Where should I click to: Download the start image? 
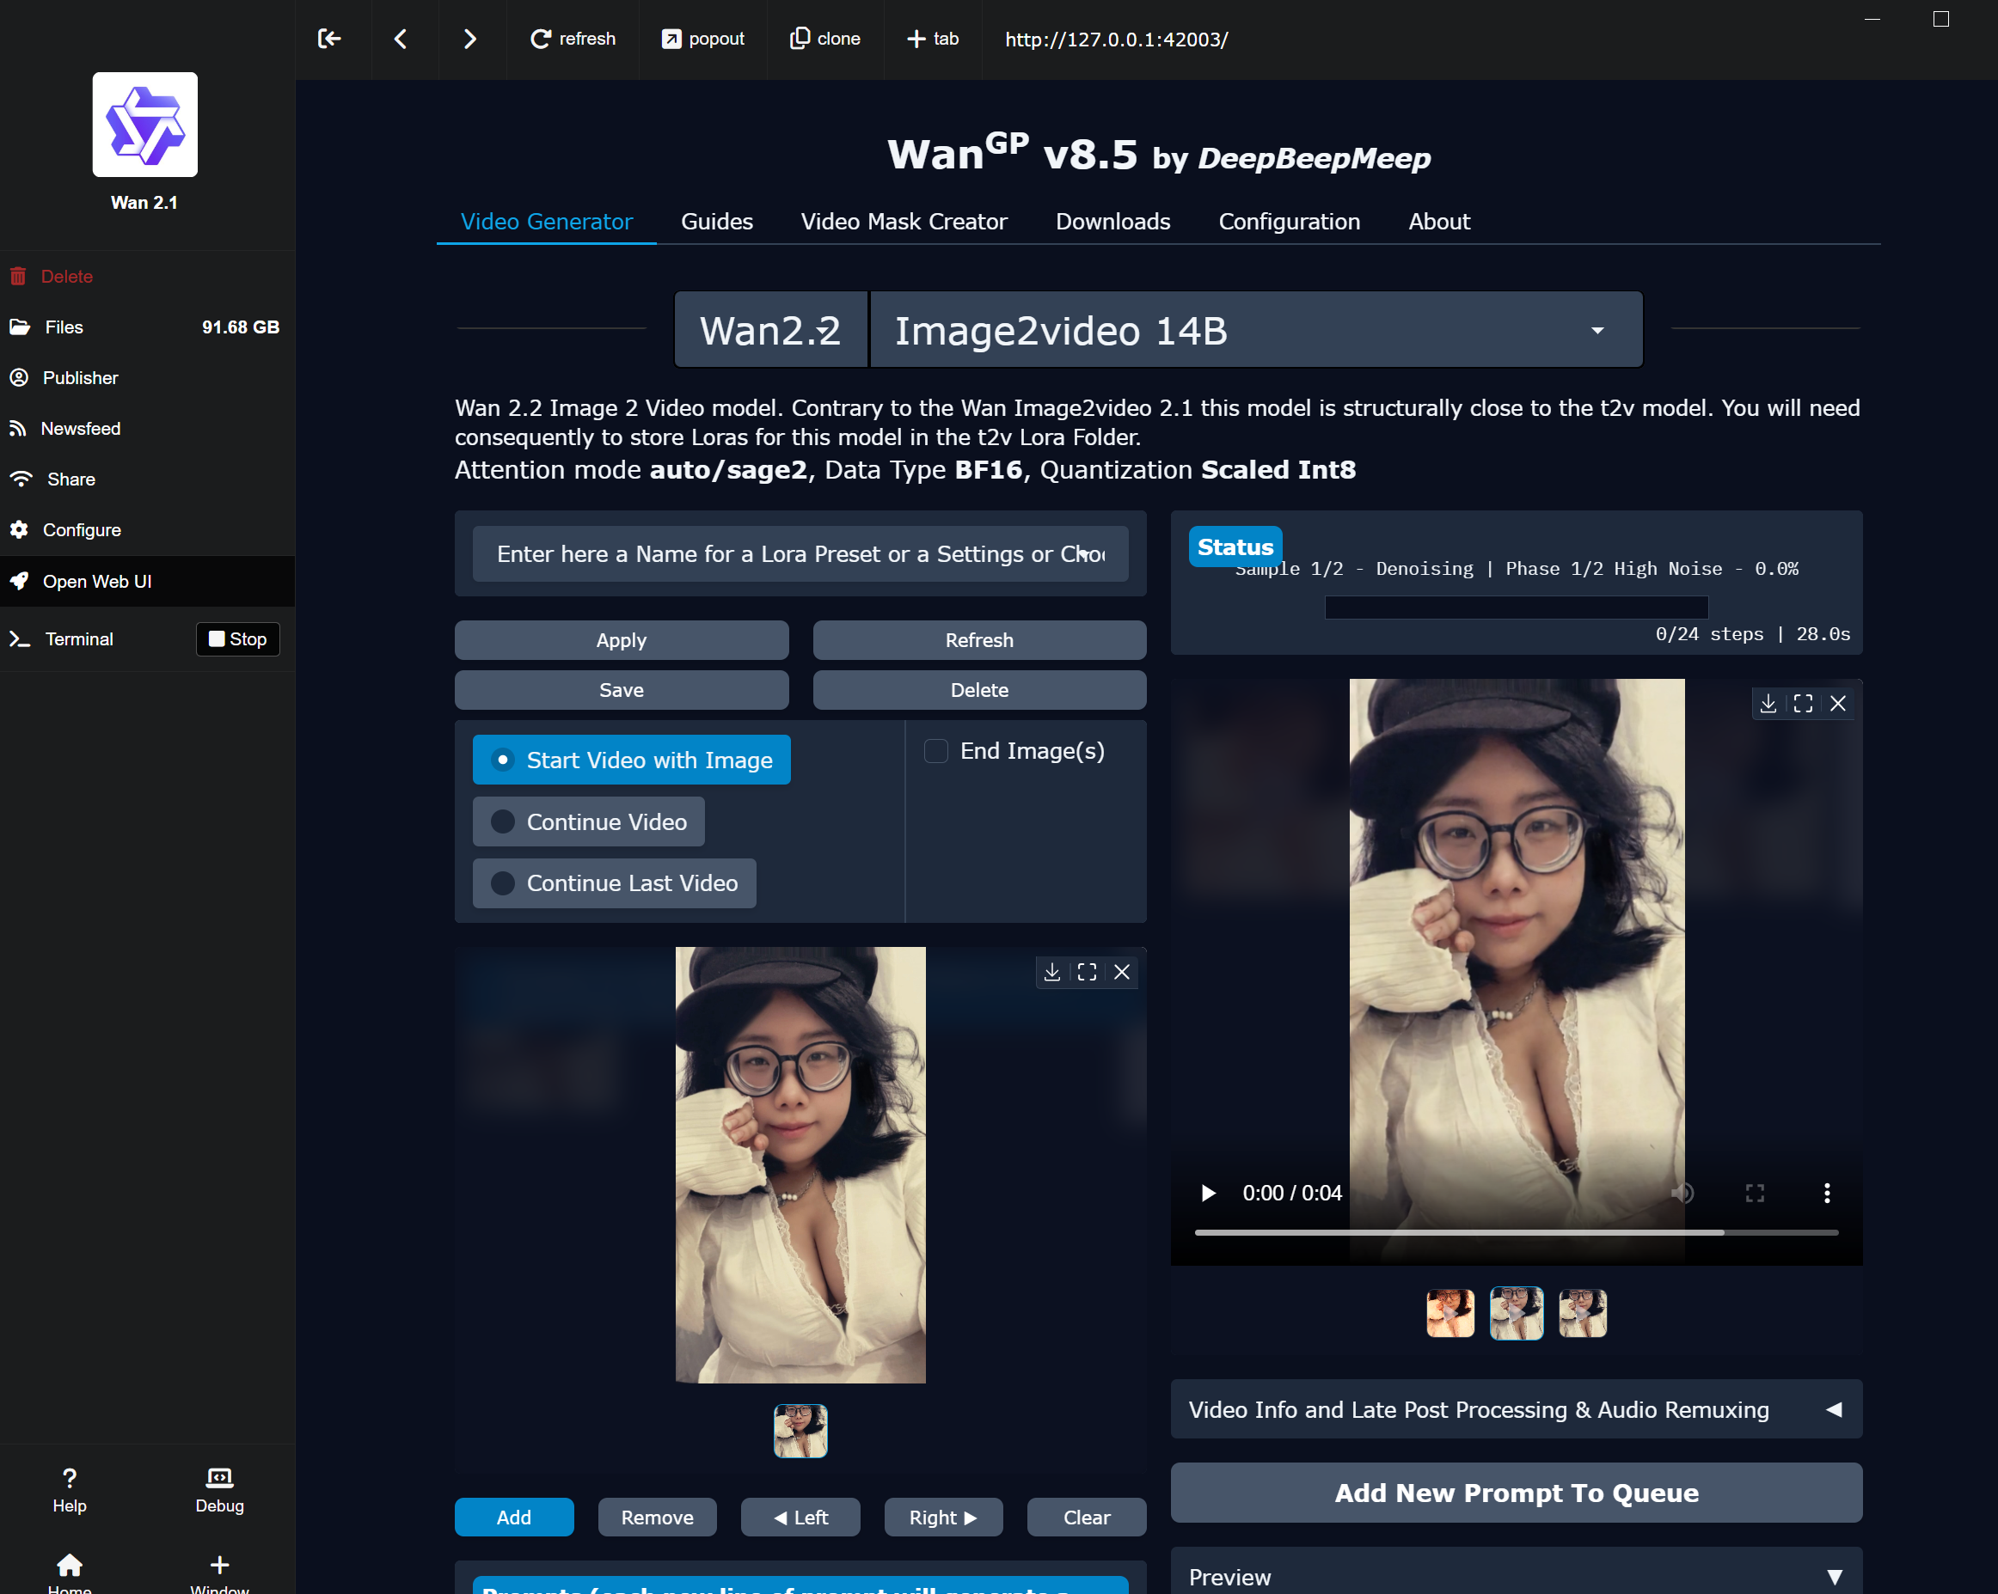1051,972
